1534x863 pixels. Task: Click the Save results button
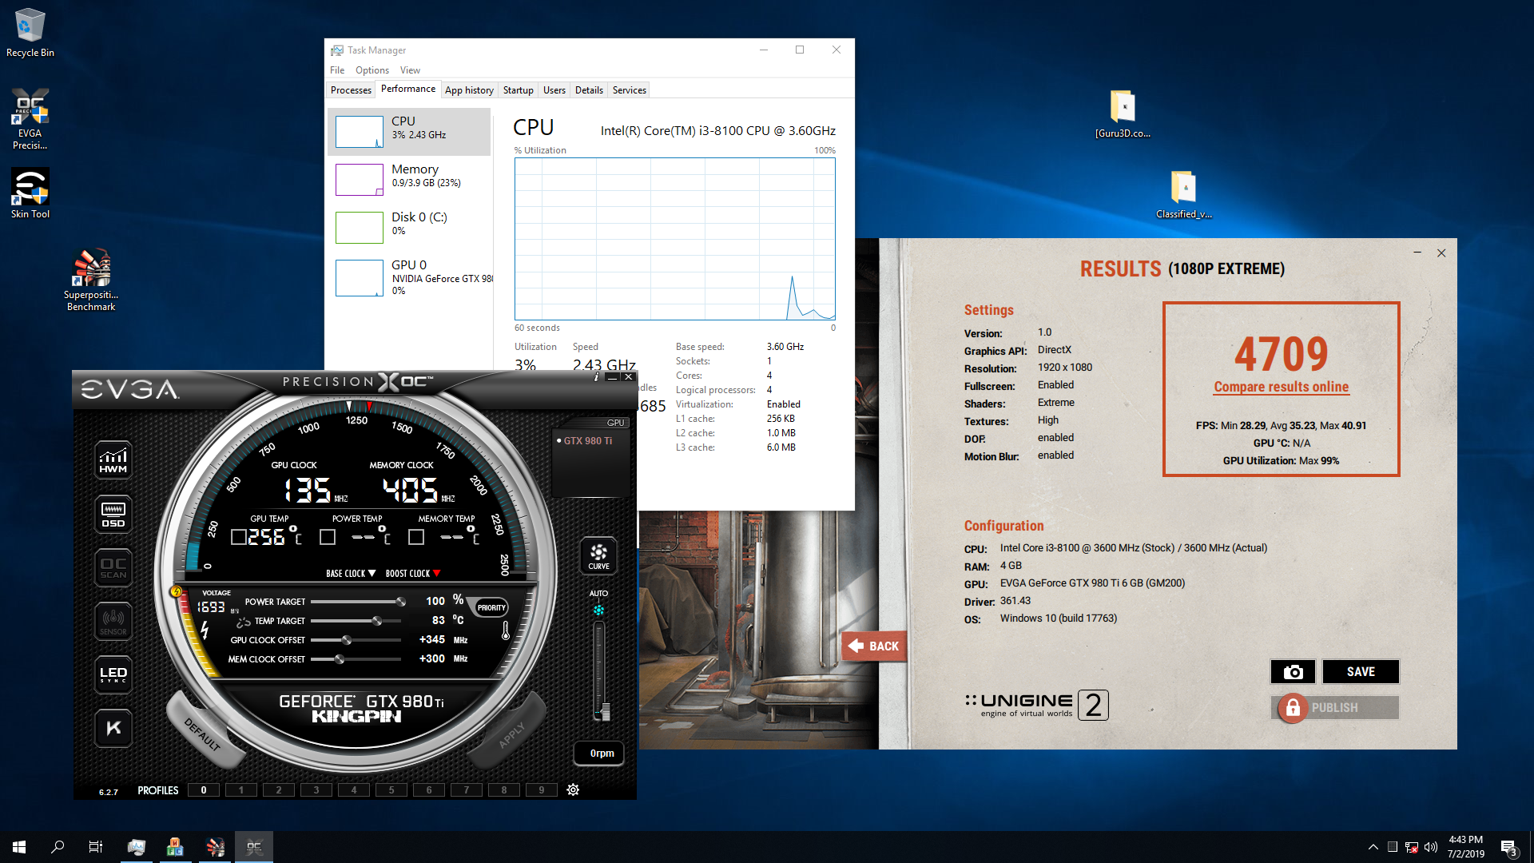tap(1361, 672)
